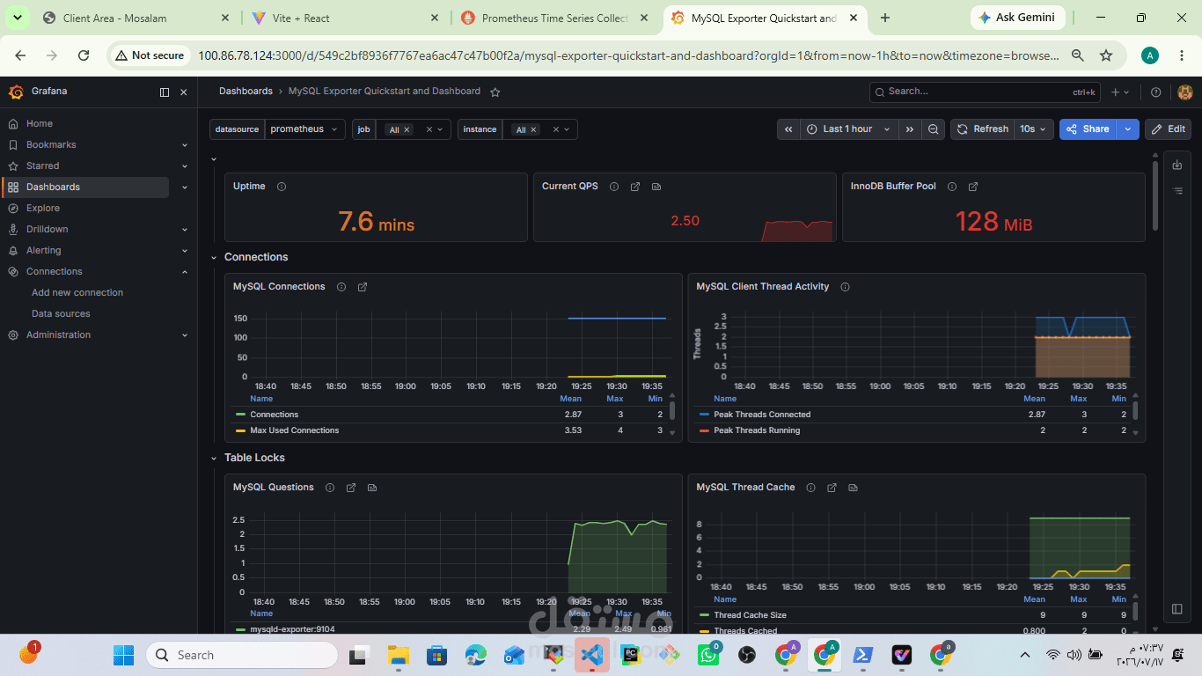Toggle the Max Used Connections legend series
Screen dimensions: 1202x676
tap(294, 430)
